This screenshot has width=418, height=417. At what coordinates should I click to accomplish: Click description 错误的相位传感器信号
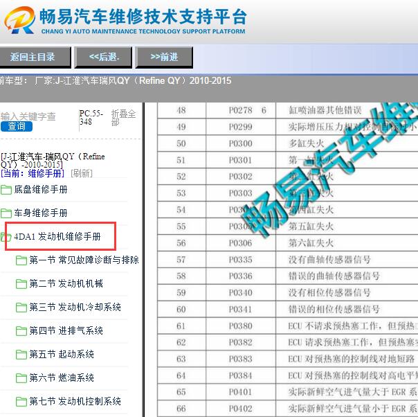[x=334, y=310]
